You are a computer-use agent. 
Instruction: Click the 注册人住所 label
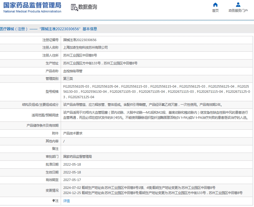click(x=50, y=55)
